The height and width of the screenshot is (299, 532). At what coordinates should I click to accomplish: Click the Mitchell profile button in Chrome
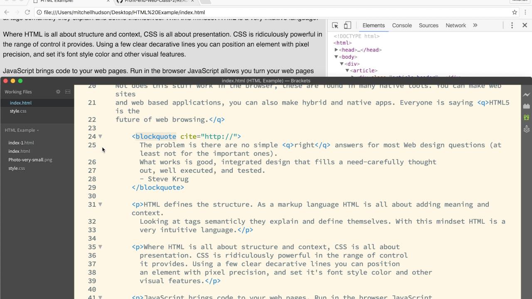[x=520, y=1]
